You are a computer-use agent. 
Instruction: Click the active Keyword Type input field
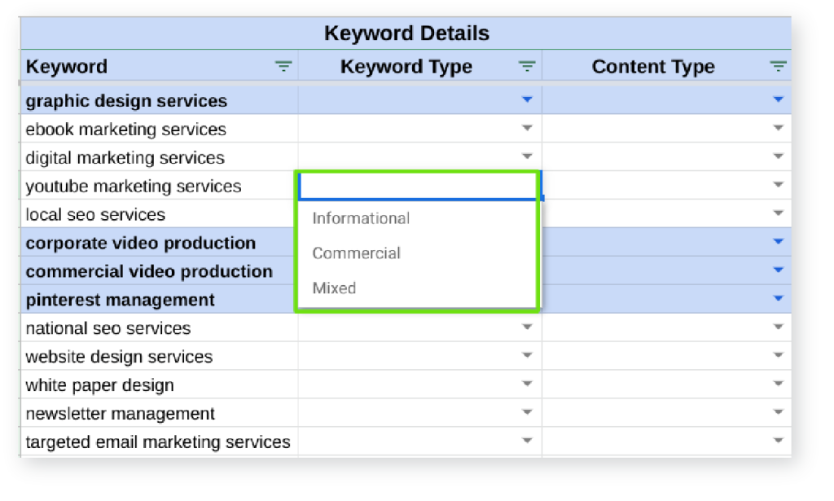tap(417, 187)
